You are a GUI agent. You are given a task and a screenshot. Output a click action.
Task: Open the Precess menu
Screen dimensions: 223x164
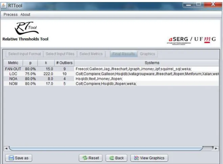coord(10,15)
